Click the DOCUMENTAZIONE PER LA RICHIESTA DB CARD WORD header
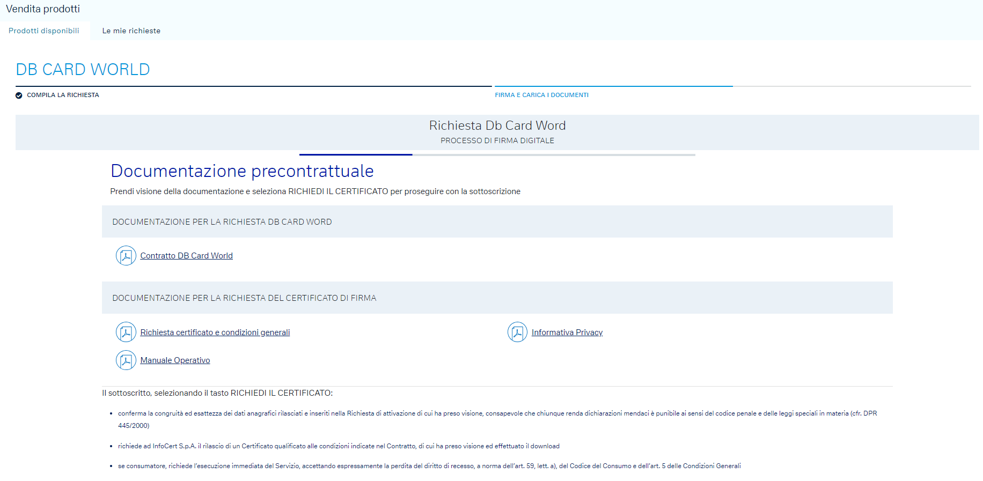 point(222,222)
